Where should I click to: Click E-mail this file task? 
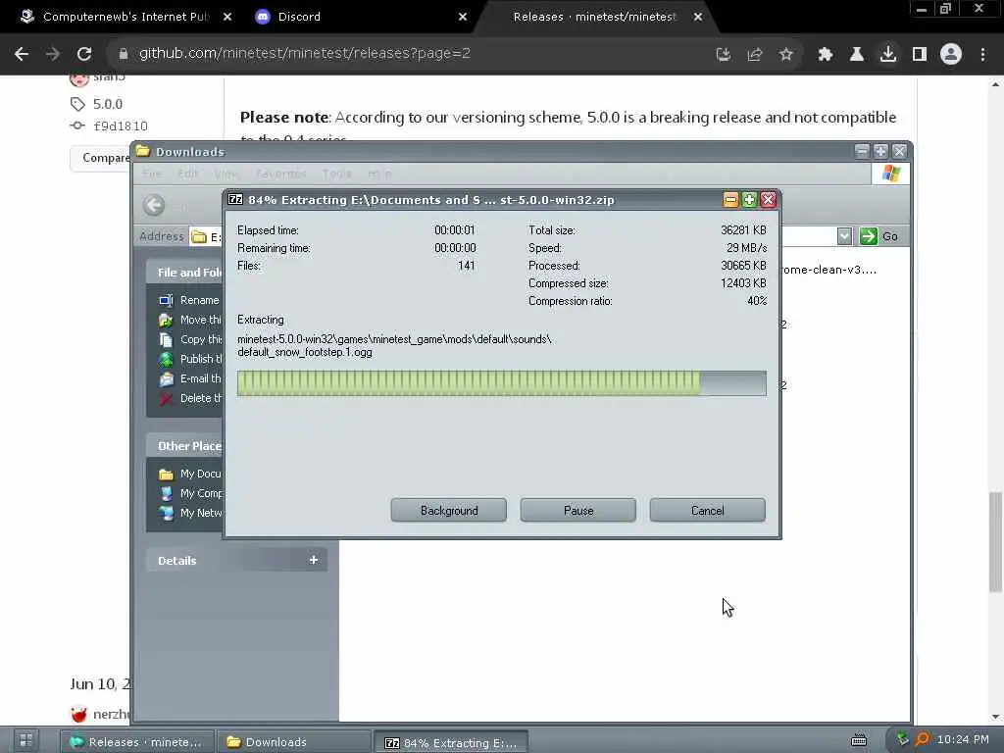tap(190, 378)
